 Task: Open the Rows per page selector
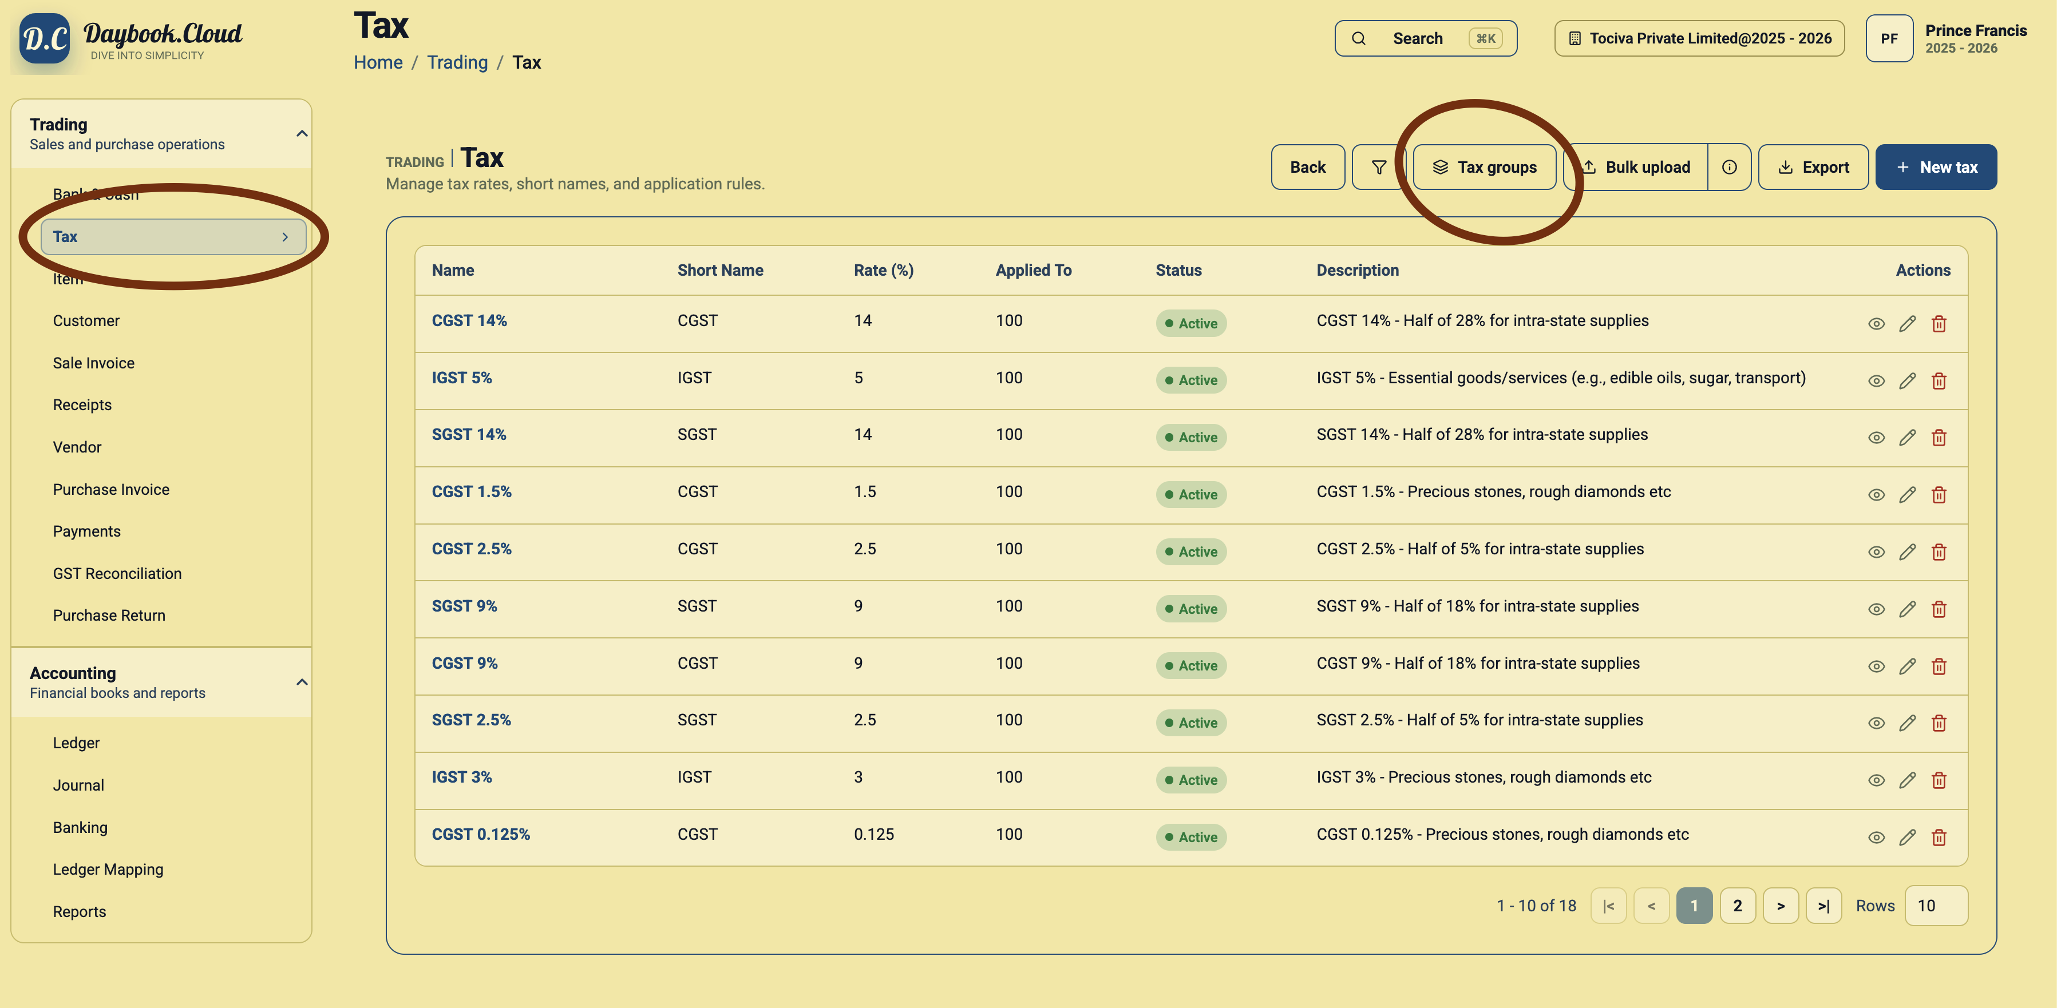tap(1936, 906)
